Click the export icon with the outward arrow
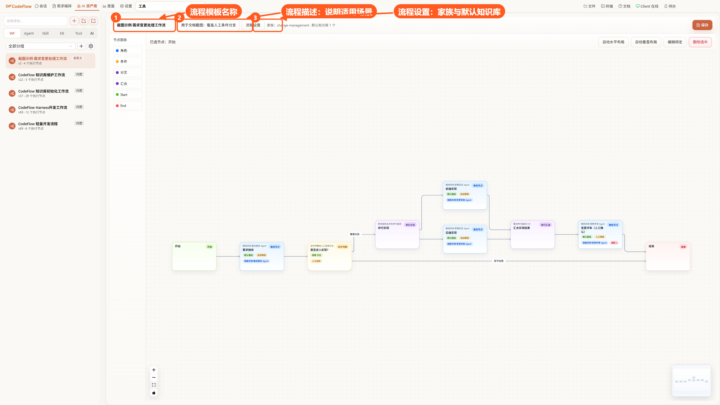This screenshot has height=405, width=720. point(93,21)
